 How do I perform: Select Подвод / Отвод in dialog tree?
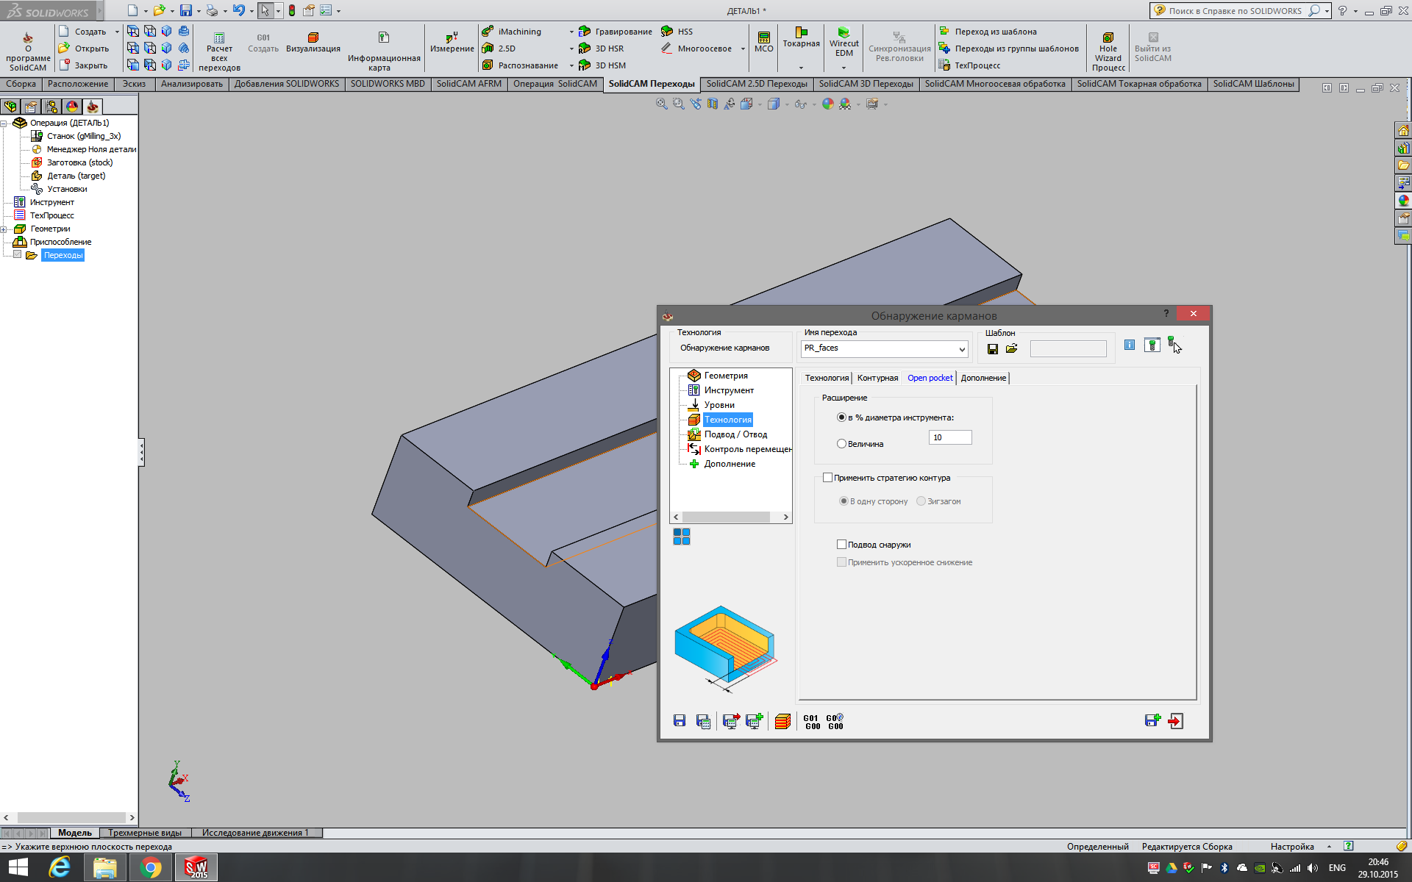click(735, 434)
